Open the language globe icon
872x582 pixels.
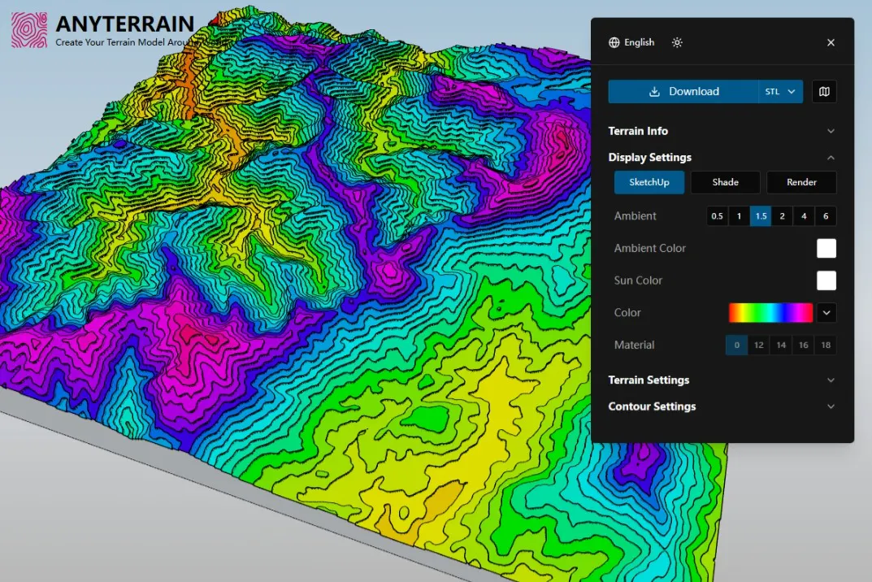coord(614,43)
